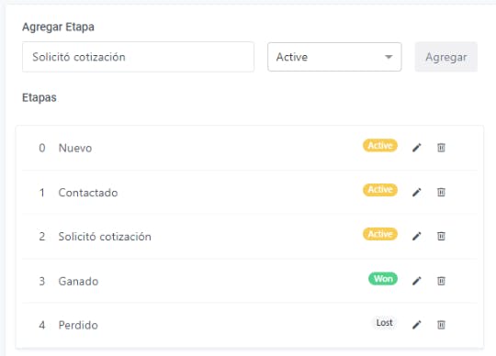Click the Lost badge on Perdido row
Image resolution: width=496 pixels, height=356 pixels.
click(x=384, y=323)
